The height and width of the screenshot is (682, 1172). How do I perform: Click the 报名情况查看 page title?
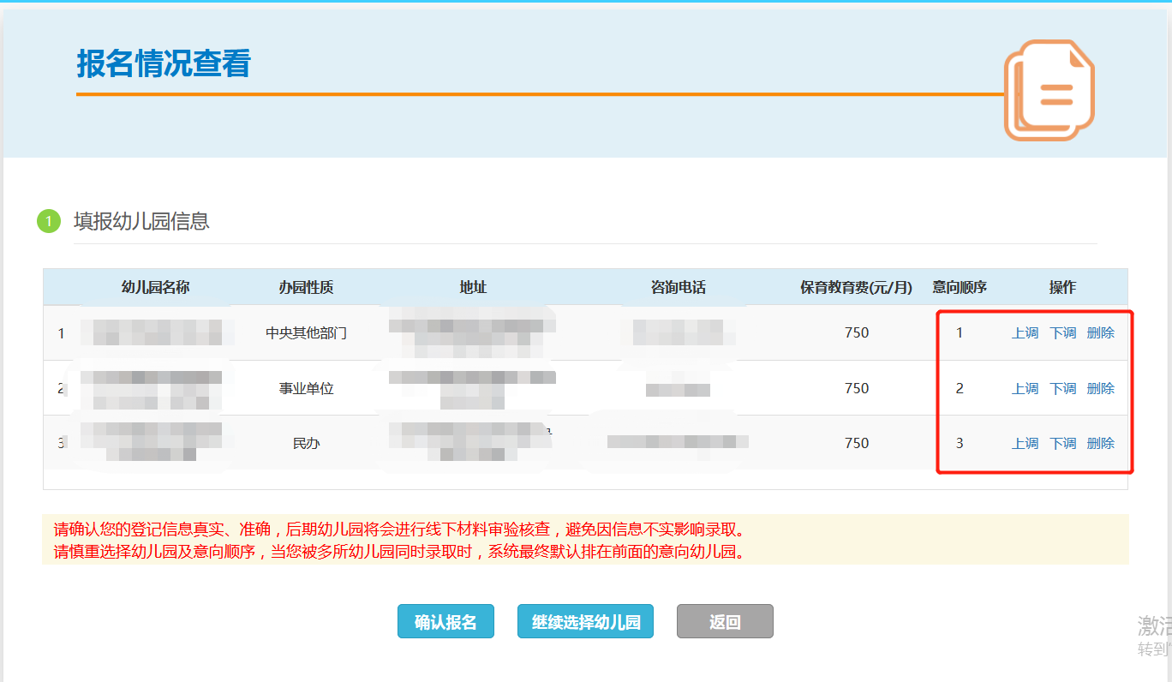tap(163, 64)
